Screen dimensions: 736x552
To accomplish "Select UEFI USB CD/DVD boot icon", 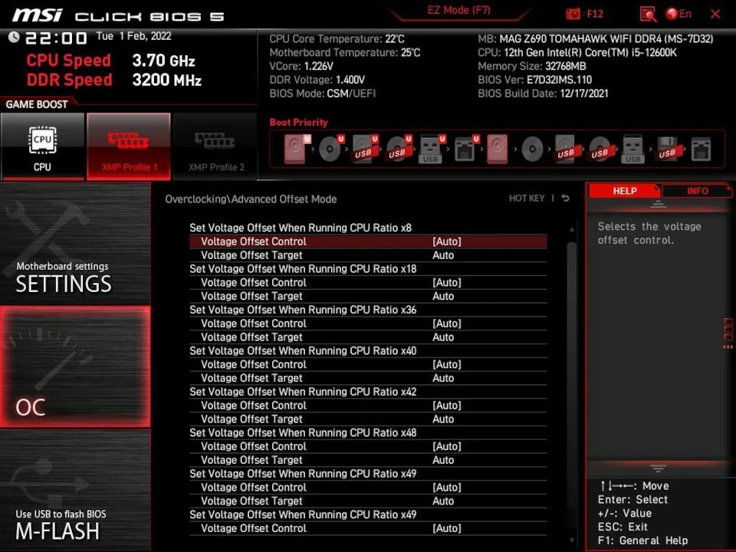I will coord(399,149).
